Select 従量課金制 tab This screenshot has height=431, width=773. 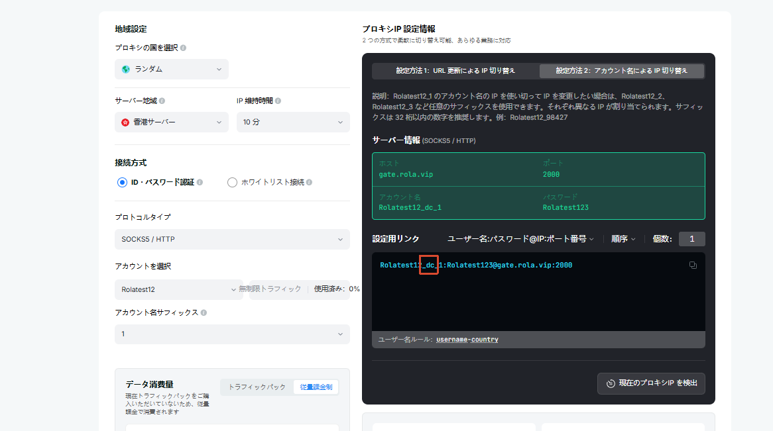pos(316,387)
